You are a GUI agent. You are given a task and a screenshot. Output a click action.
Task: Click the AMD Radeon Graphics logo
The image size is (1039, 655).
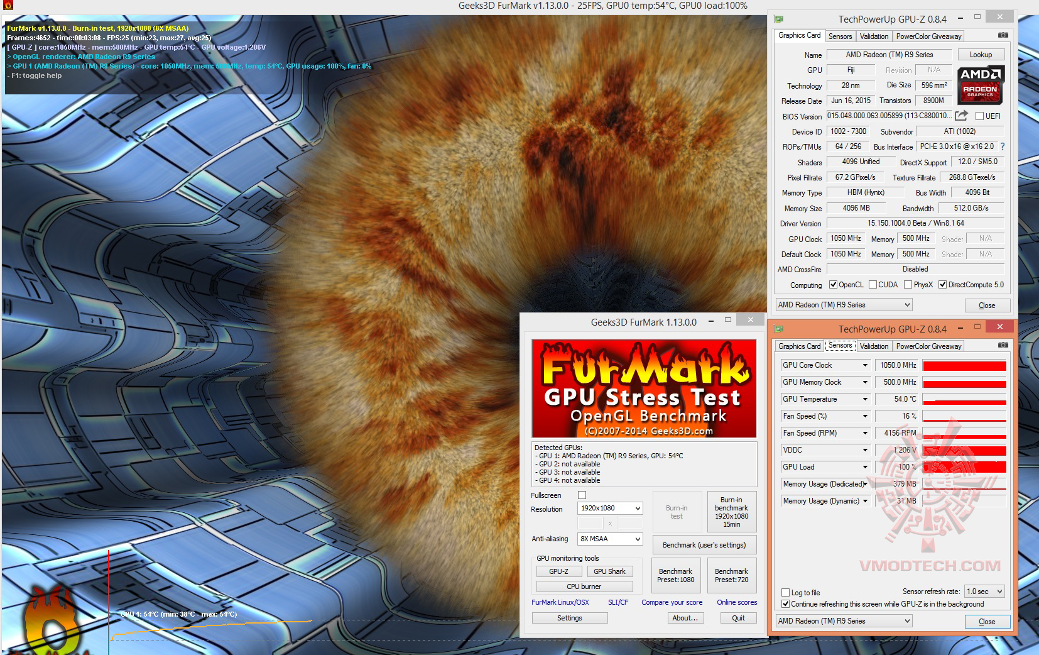pos(980,85)
